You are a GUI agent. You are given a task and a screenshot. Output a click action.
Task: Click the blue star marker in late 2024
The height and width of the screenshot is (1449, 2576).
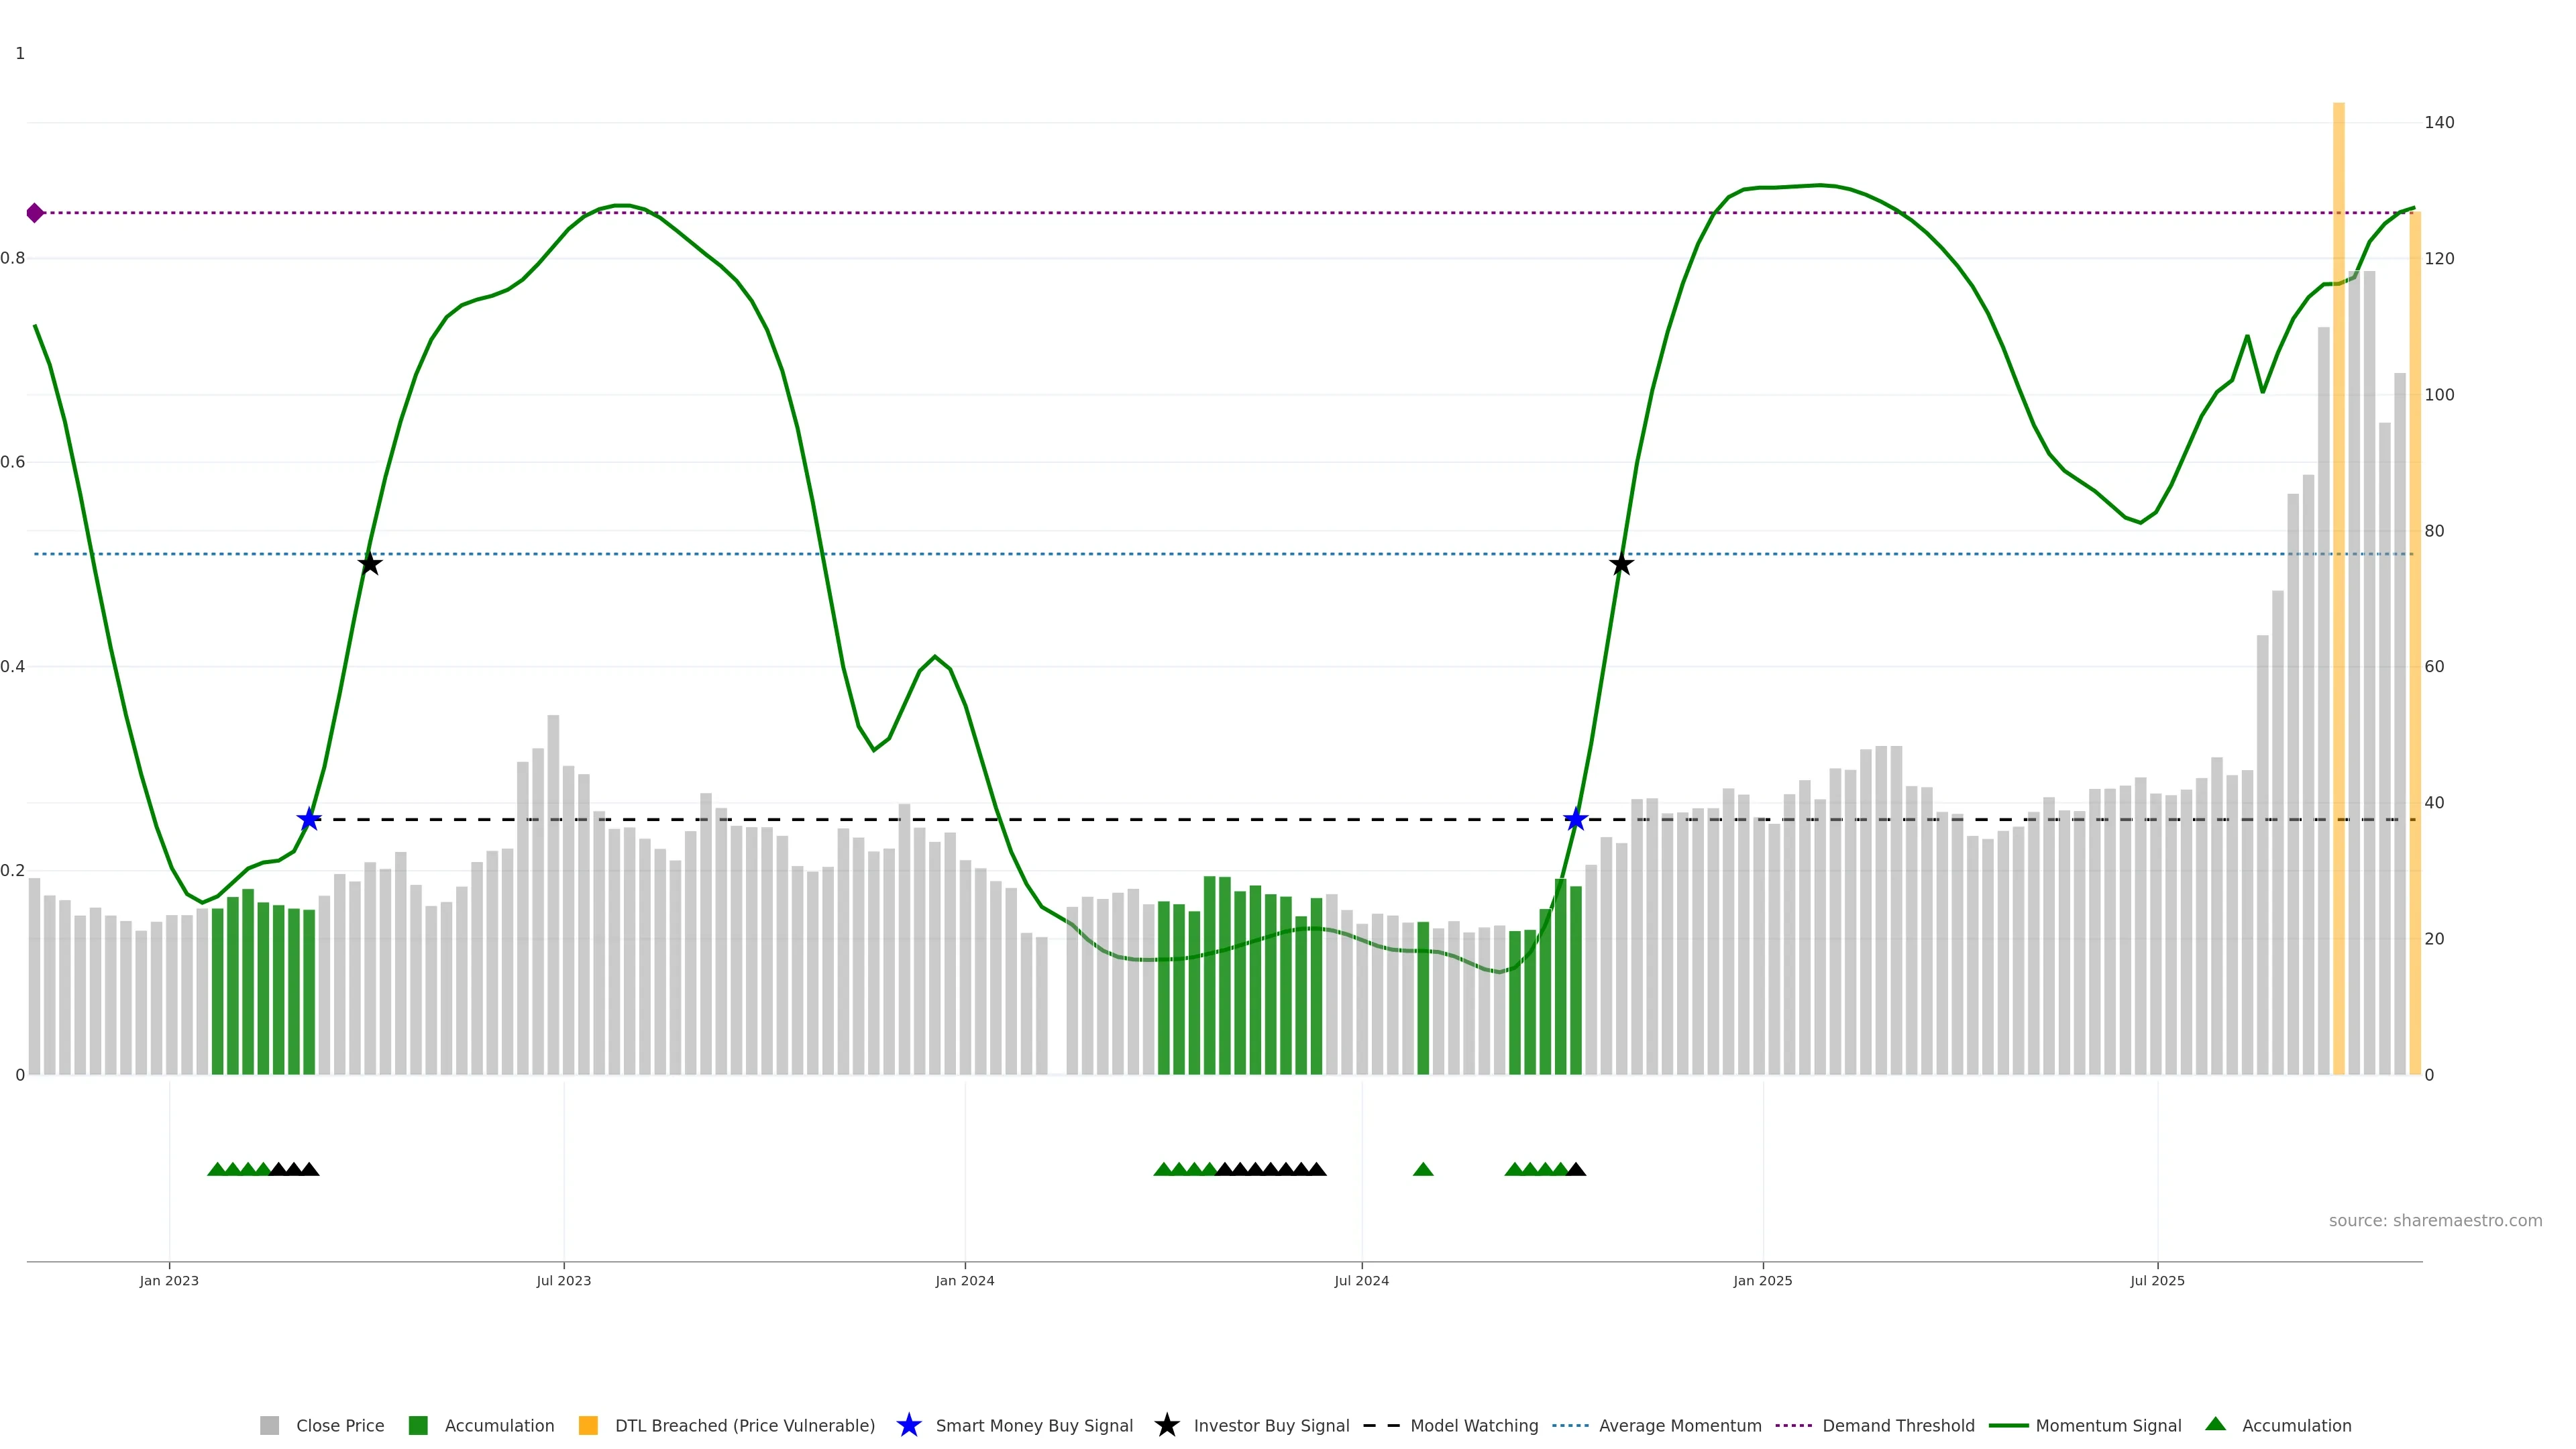pos(1575,820)
